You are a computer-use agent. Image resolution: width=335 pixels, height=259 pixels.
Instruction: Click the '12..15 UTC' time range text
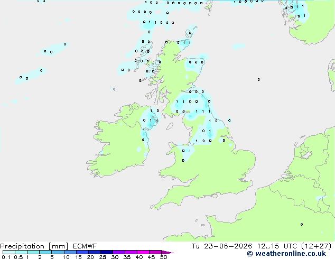point(277,246)
